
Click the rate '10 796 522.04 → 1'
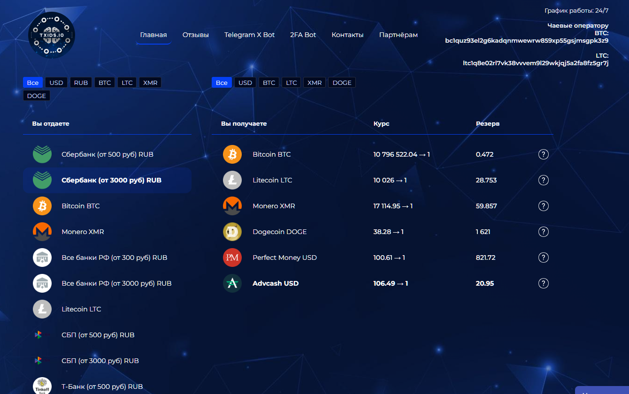click(402, 154)
